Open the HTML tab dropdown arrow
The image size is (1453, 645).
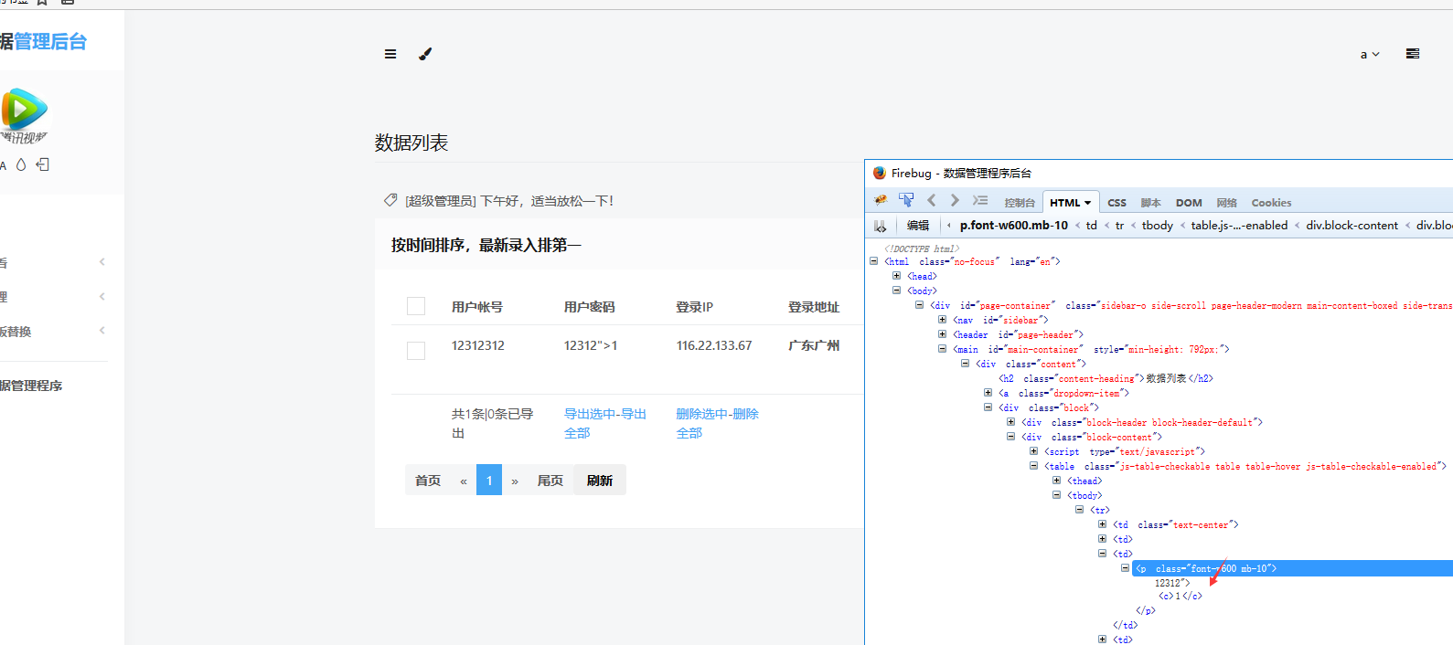[1087, 203]
